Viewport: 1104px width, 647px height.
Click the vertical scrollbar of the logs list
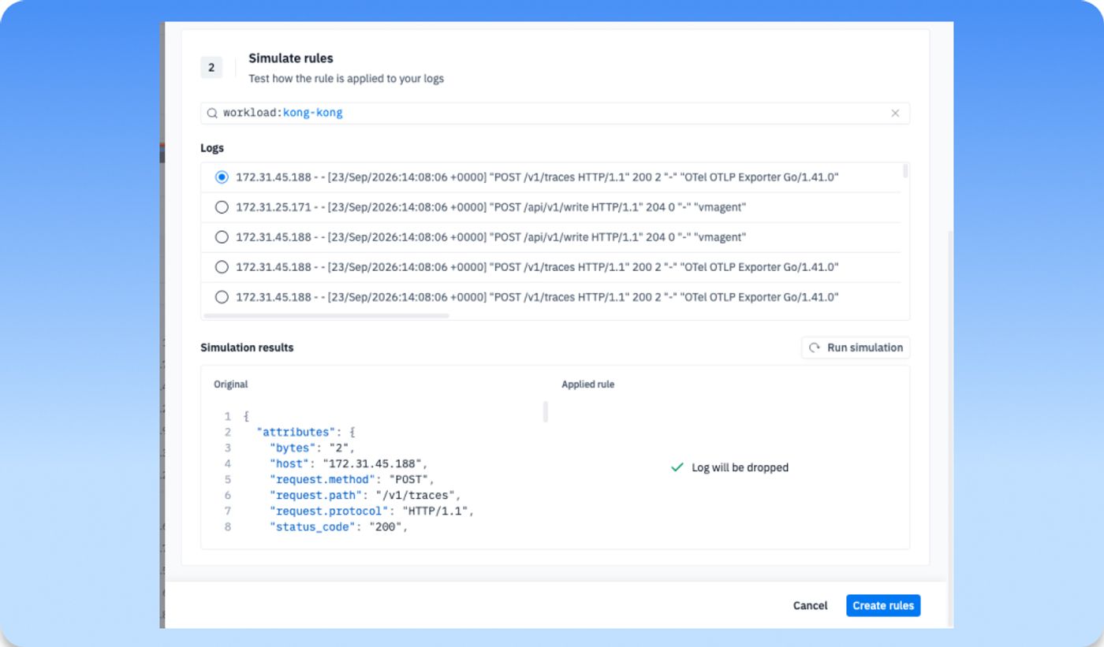pos(905,171)
